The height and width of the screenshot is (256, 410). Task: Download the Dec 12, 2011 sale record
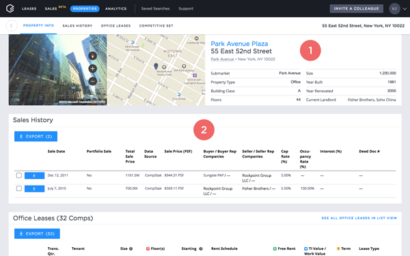[x=35, y=175]
